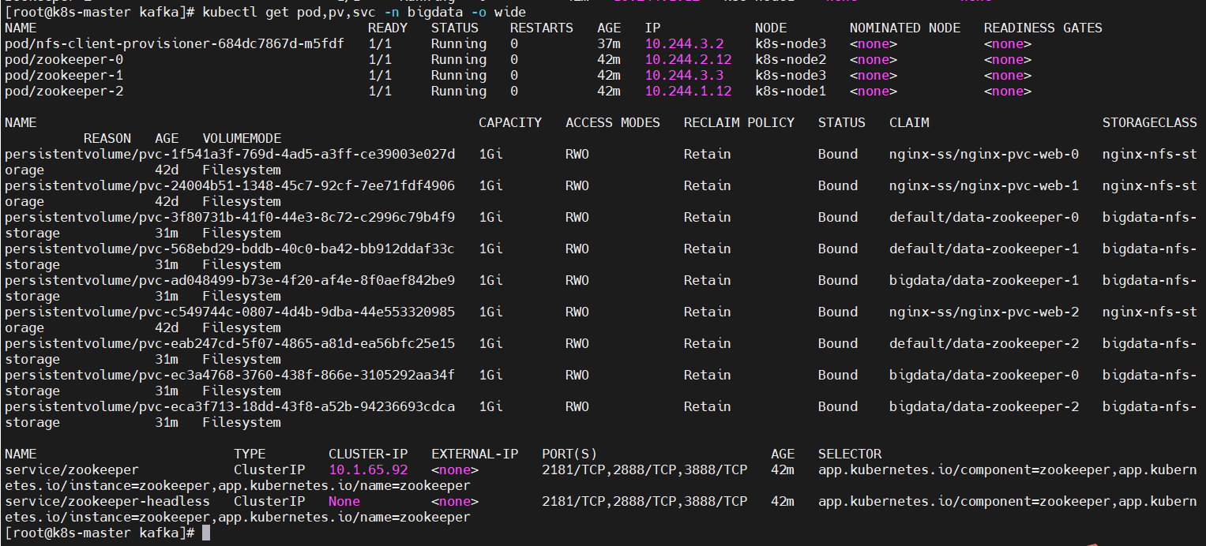Click pod IP address 10.244.2.12

[688, 60]
